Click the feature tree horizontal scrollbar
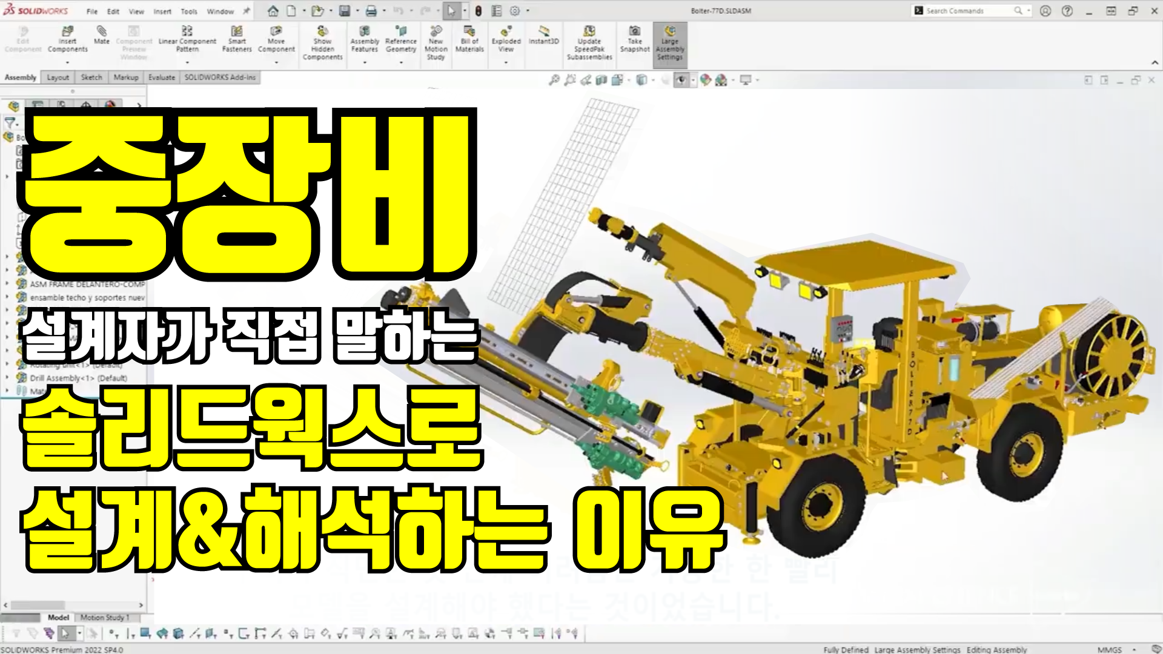The image size is (1163, 654). pos(38,605)
